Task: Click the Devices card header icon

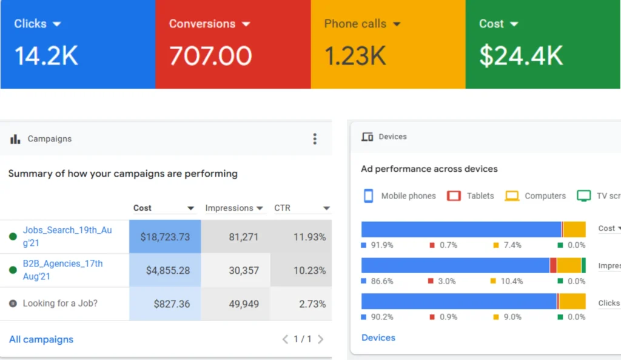Action: (x=367, y=137)
